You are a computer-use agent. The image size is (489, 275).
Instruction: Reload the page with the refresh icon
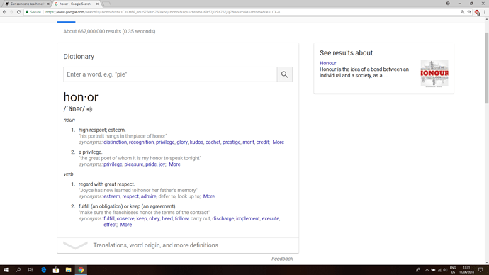point(18,12)
